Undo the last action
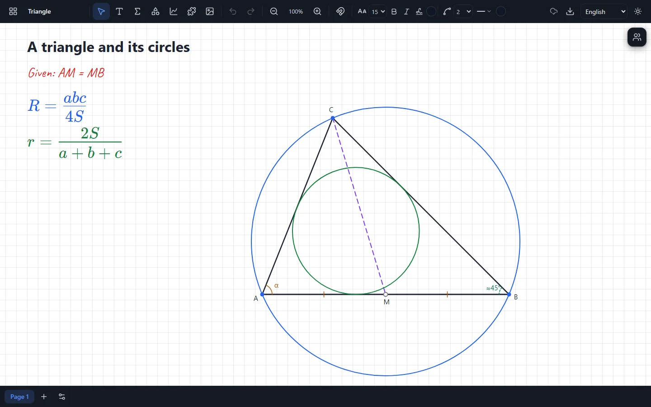651x407 pixels. tap(233, 11)
